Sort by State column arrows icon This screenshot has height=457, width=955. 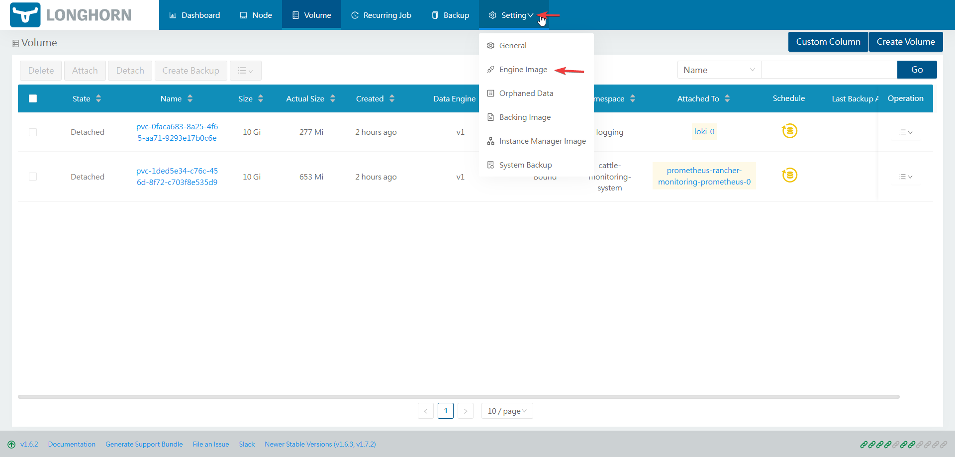(98, 98)
